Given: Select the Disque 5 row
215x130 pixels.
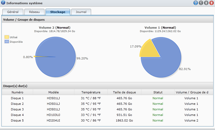Looking at the screenshot, I should [x=17, y=120].
